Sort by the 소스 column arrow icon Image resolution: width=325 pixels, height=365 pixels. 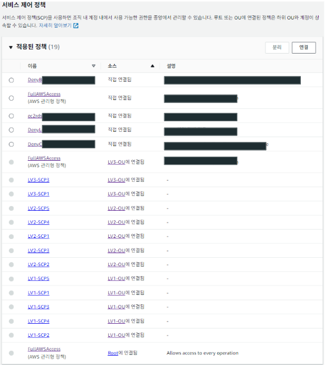[152, 66]
